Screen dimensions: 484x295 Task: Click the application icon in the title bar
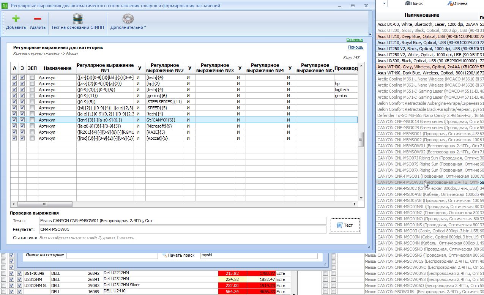tap(5, 6)
